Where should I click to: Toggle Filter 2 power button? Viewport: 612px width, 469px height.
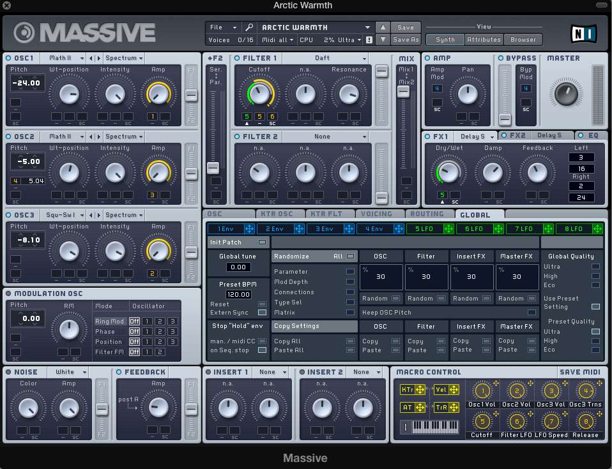237,137
